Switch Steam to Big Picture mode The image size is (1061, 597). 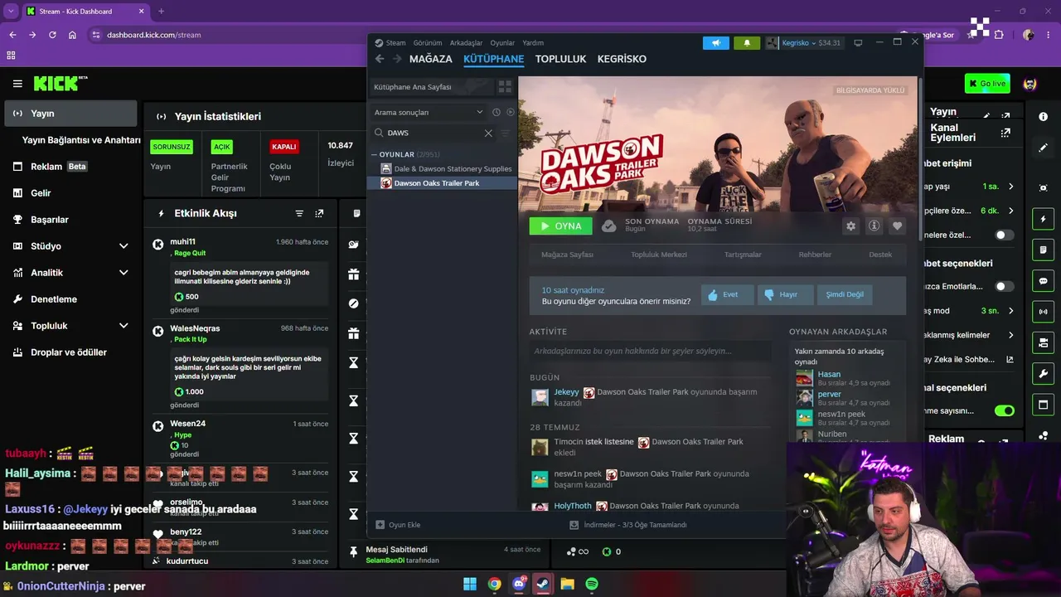(x=858, y=43)
